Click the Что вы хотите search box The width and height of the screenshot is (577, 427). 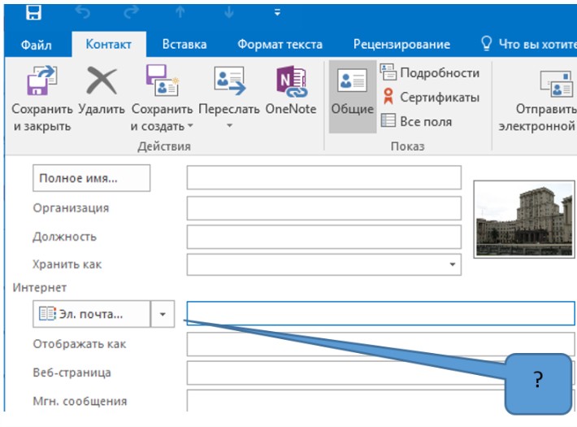[x=529, y=44]
